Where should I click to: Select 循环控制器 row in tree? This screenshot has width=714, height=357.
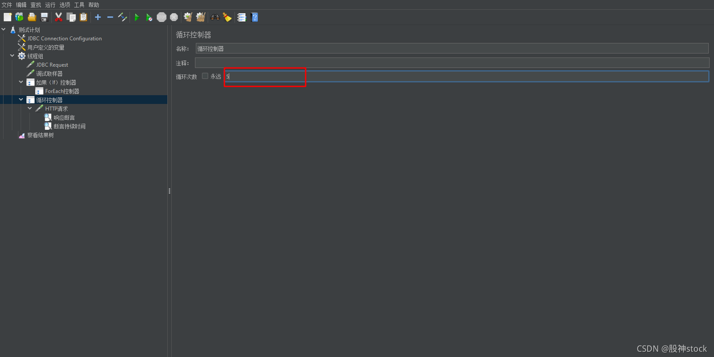click(83, 100)
